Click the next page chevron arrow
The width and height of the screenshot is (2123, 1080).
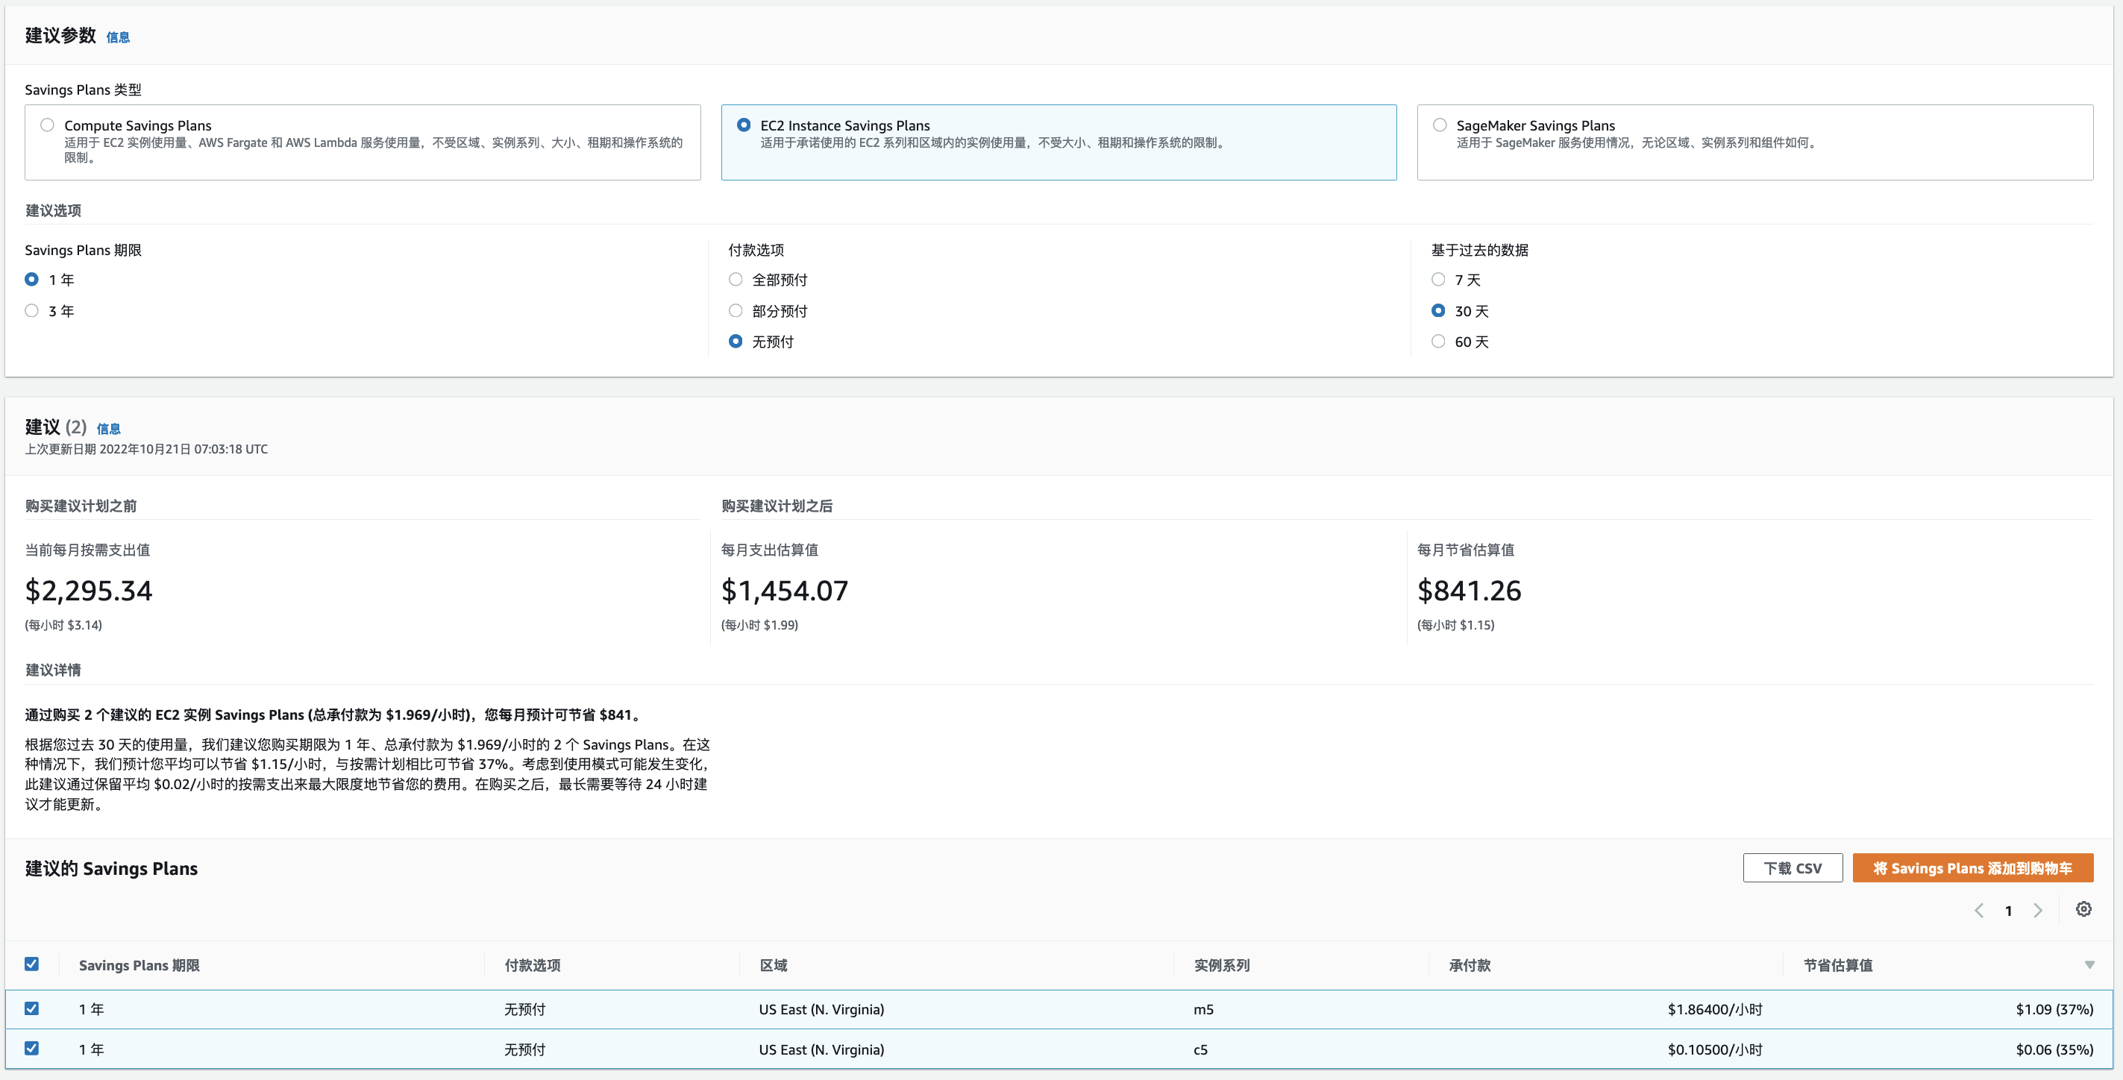pyautogui.click(x=2039, y=910)
